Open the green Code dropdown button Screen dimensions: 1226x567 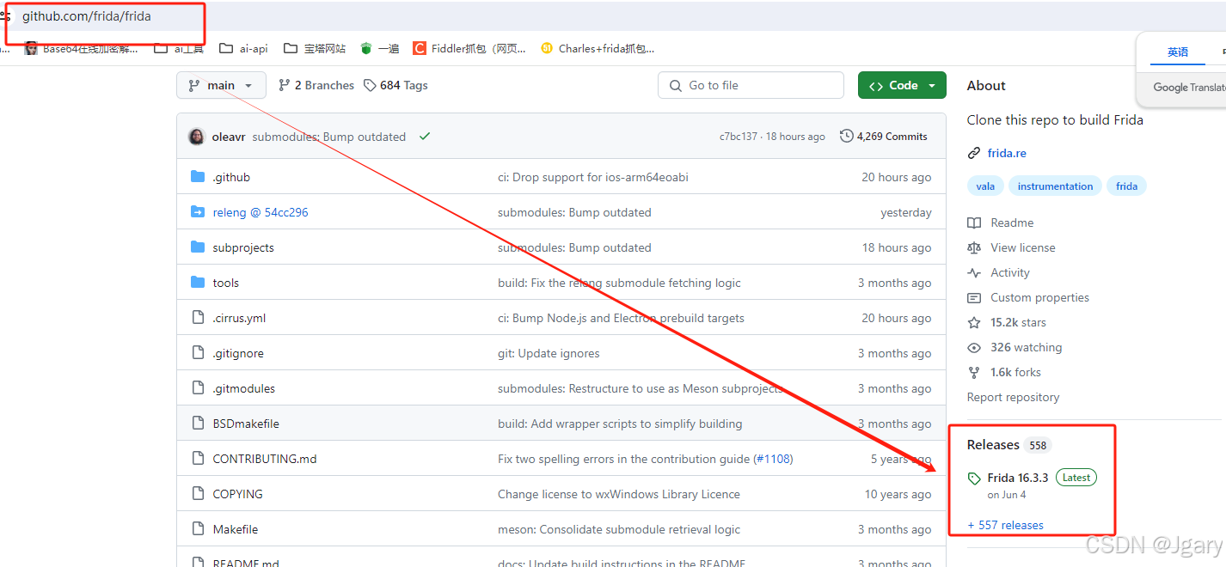pos(902,85)
